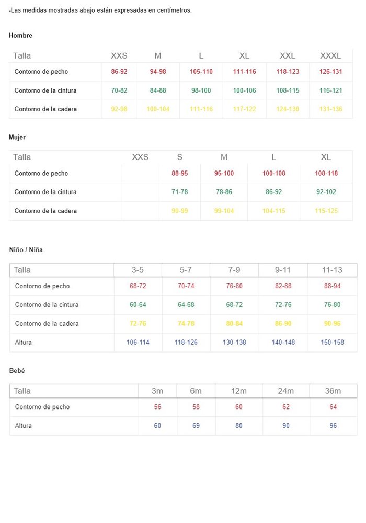
Task: Click women's hip value 104-115
Action: (273, 211)
